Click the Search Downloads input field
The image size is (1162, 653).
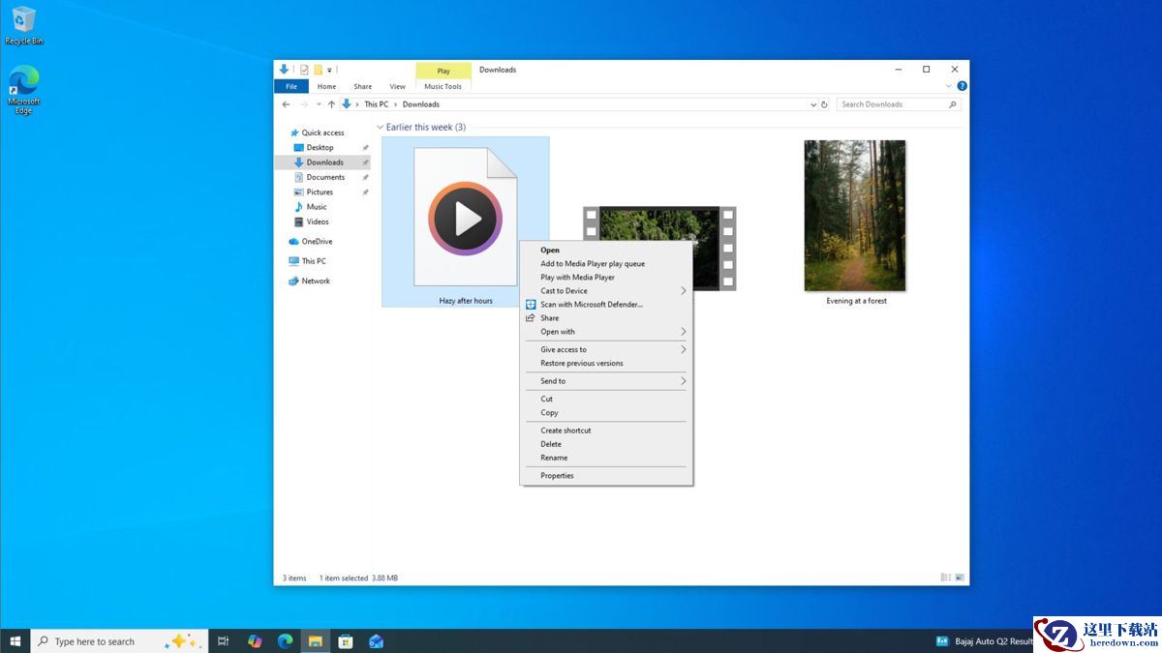tap(891, 104)
